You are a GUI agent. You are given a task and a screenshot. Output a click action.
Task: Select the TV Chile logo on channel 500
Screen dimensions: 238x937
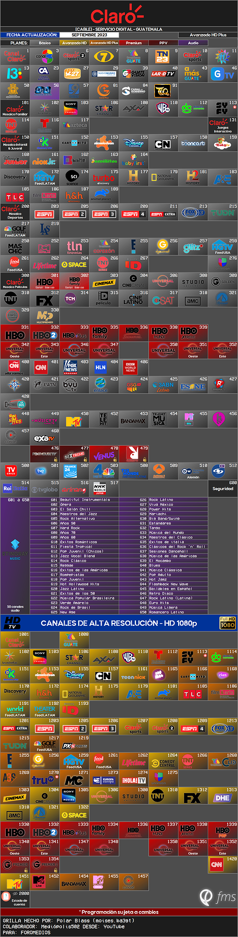(11, 471)
